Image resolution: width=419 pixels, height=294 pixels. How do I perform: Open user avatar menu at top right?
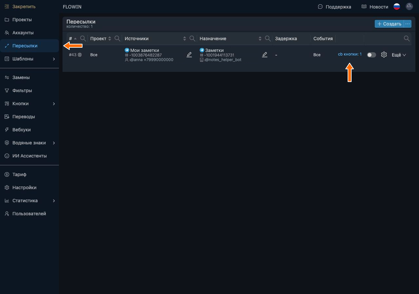pyautogui.click(x=409, y=7)
